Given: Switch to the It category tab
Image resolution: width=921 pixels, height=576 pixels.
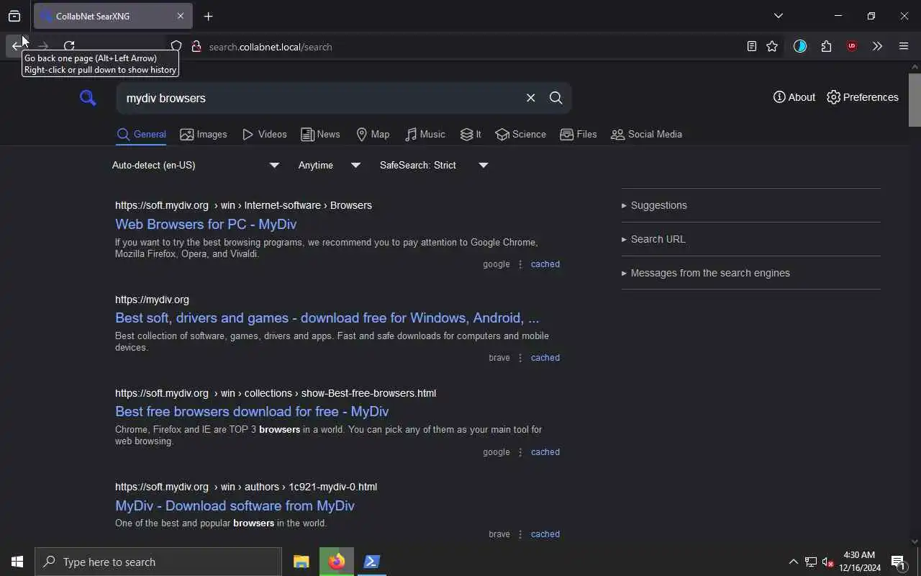Looking at the screenshot, I should click(x=471, y=135).
